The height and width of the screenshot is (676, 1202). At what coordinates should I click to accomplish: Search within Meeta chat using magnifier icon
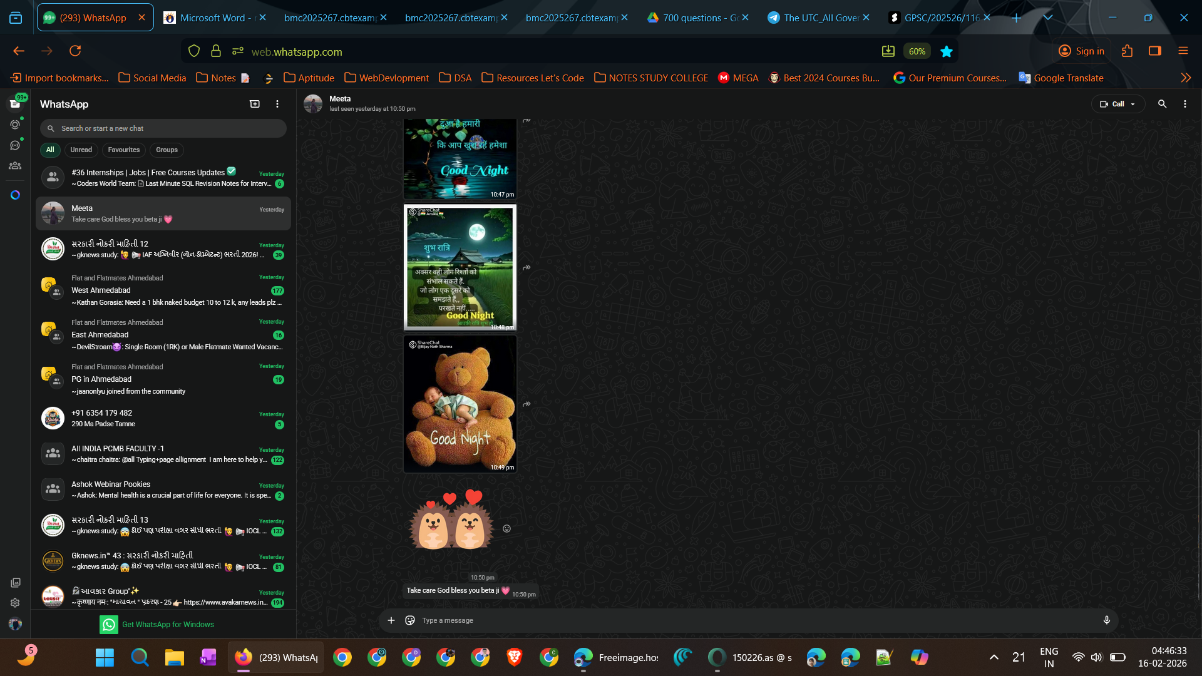[1162, 104]
